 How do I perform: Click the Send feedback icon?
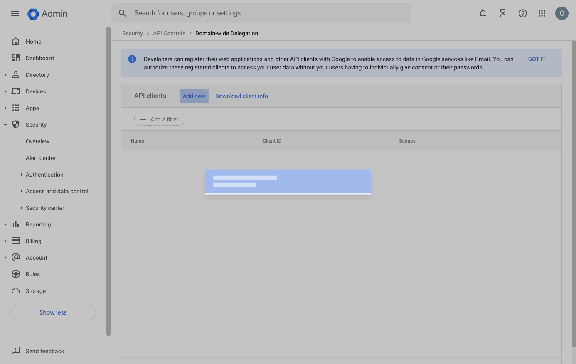pyautogui.click(x=16, y=351)
